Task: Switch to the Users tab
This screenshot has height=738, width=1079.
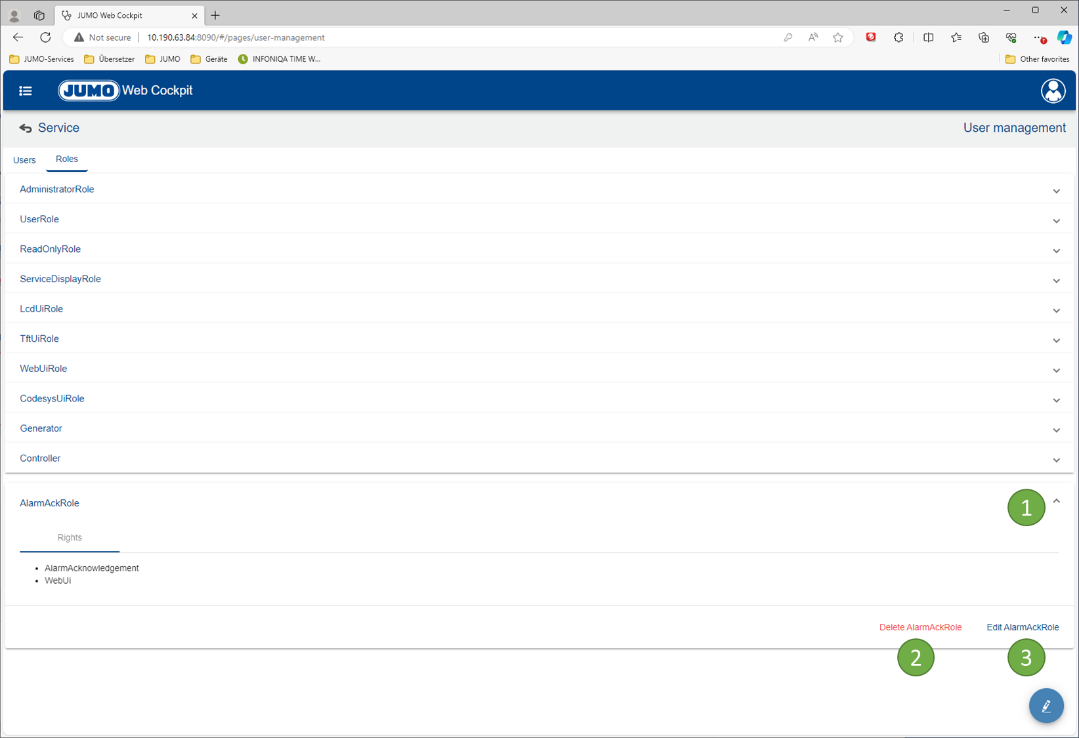Action: point(24,160)
